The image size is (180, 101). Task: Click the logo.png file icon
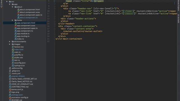click(x=10, y=92)
